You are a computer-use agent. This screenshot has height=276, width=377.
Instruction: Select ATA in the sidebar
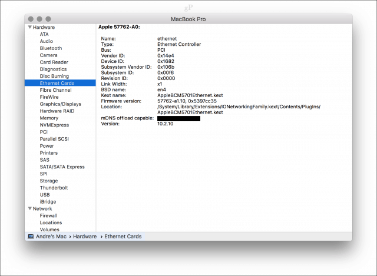(x=44, y=34)
